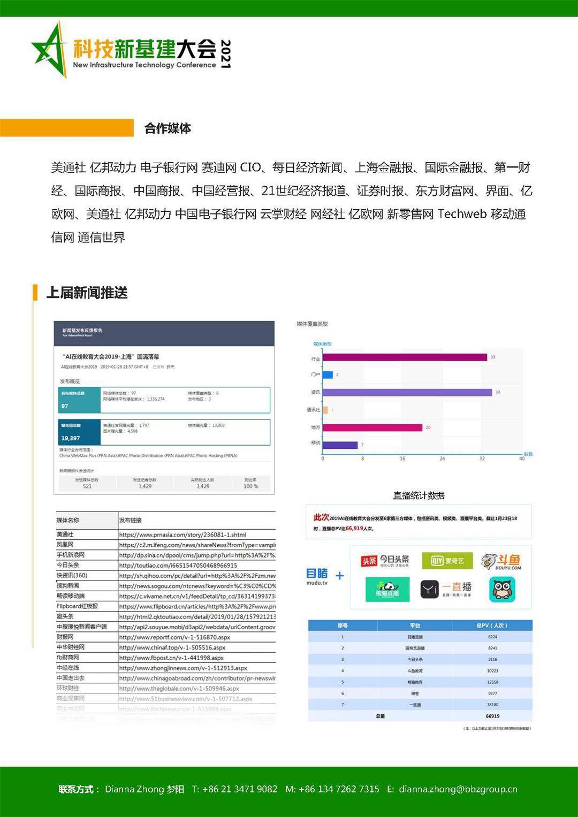The height and width of the screenshot is (817, 578).
Task: Click the 发布媒体总数 97 box
Action: tap(164, 400)
